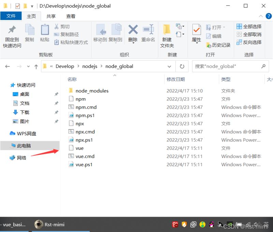Select 此电脑 in the navigation pane
The image size is (273, 232).
tap(24, 145)
